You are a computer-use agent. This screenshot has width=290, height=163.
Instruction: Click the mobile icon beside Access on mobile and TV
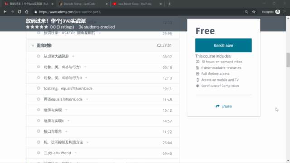click(198, 80)
